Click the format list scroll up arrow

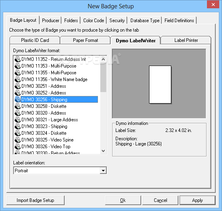(103, 59)
